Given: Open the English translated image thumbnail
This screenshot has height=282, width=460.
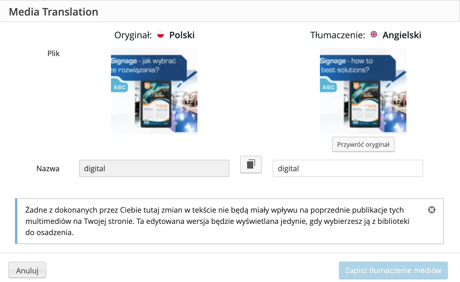Looking at the screenshot, I should (x=363, y=91).
